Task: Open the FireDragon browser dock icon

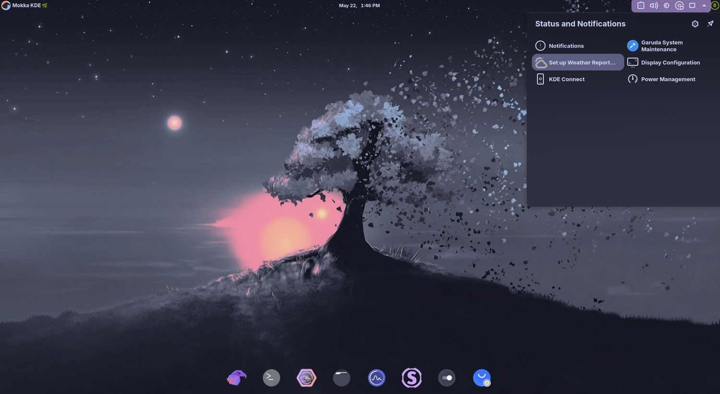Action: point(307,378)
